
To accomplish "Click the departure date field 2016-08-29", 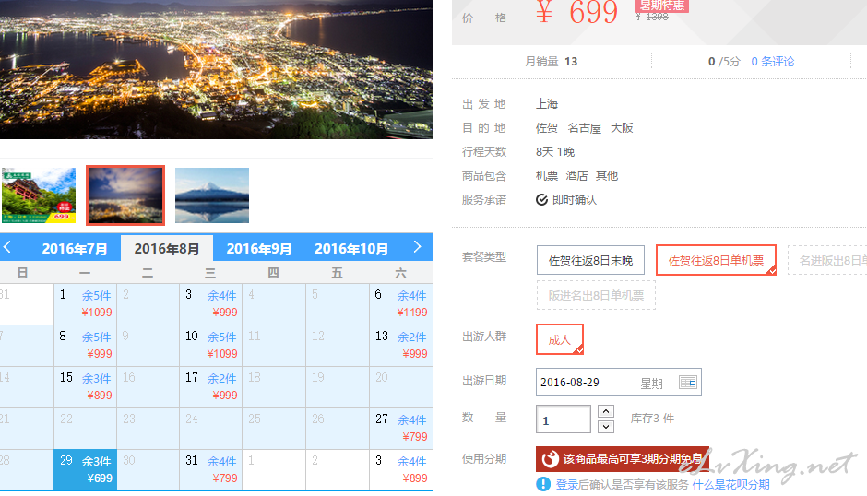I will (x=618, y=382).
